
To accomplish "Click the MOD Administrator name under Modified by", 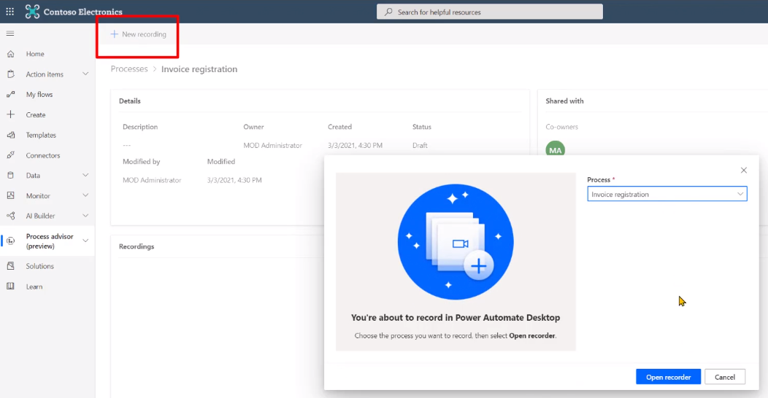I will tap(152, 180).
